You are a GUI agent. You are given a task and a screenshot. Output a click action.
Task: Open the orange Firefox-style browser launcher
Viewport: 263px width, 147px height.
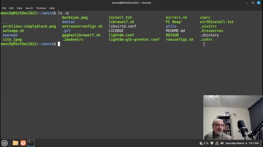click(23, 143)
